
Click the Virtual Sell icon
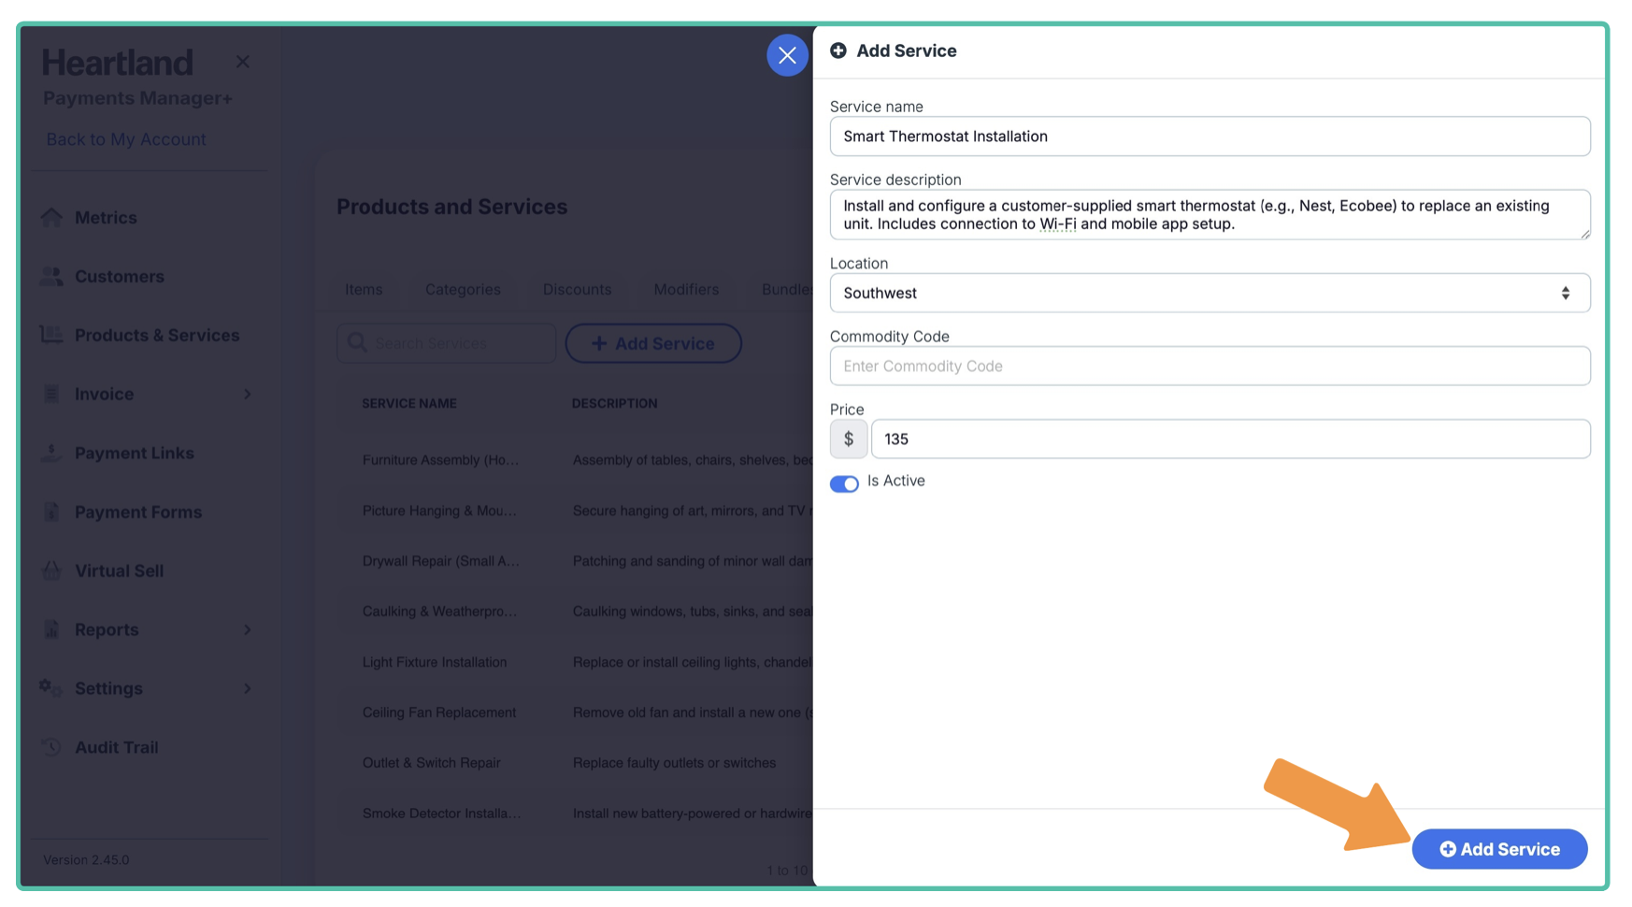coord(51,570)
